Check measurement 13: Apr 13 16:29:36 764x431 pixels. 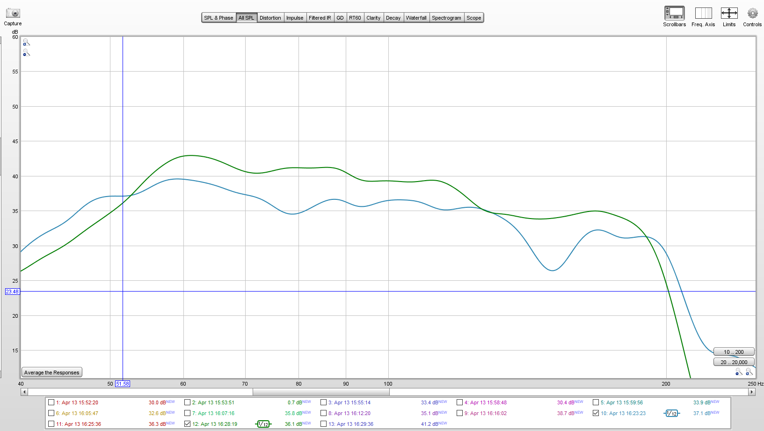(323, 424)
